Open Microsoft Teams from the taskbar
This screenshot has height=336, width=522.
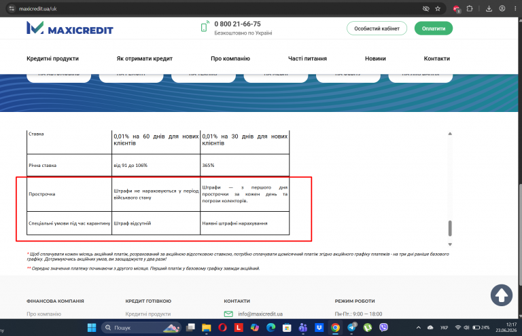coord(303,328)
